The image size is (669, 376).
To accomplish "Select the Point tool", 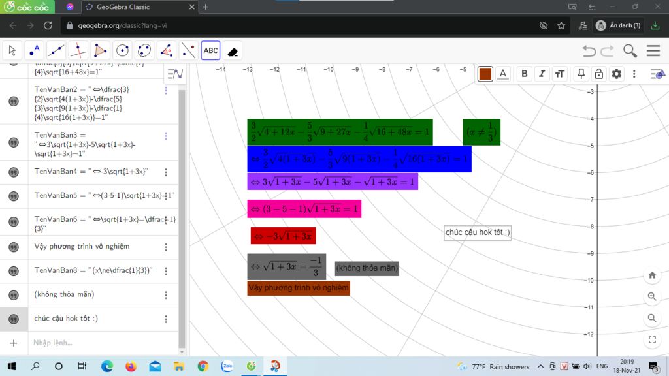I will click(x=34, y=51).
